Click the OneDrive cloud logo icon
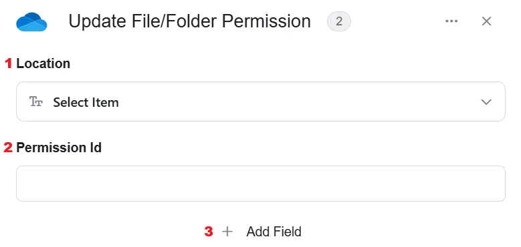521x247 pixels. click(31, 21)
